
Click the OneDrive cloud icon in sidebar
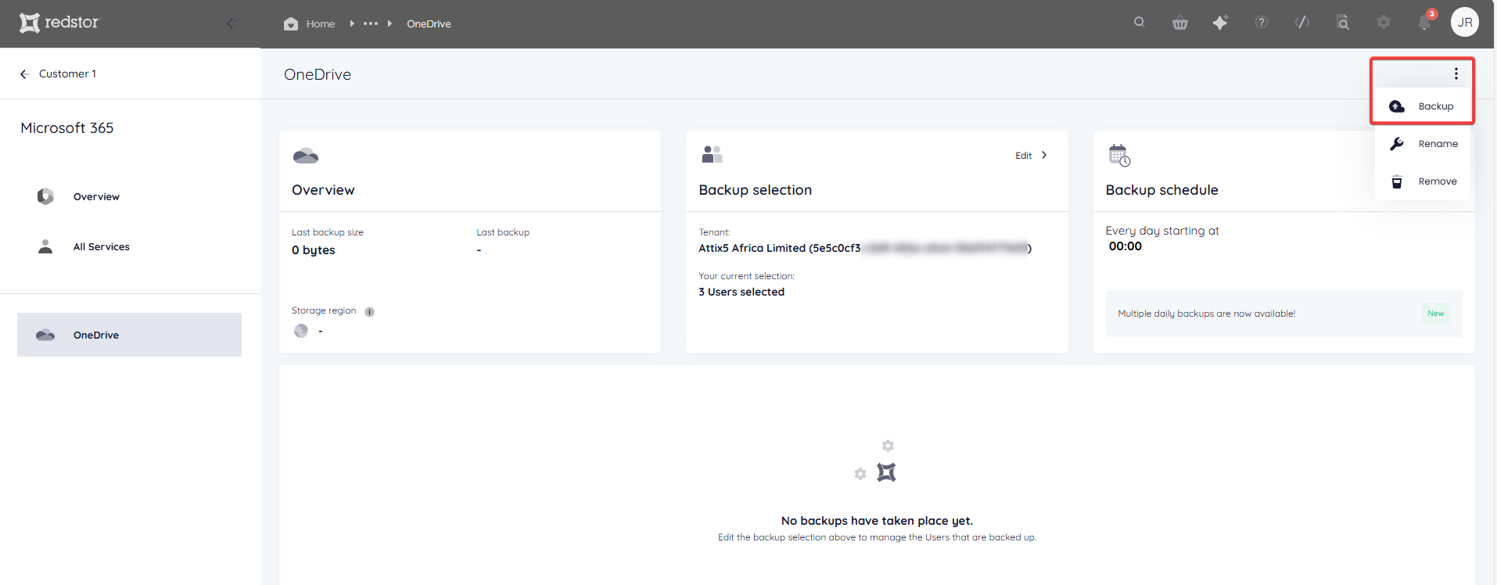45,335
